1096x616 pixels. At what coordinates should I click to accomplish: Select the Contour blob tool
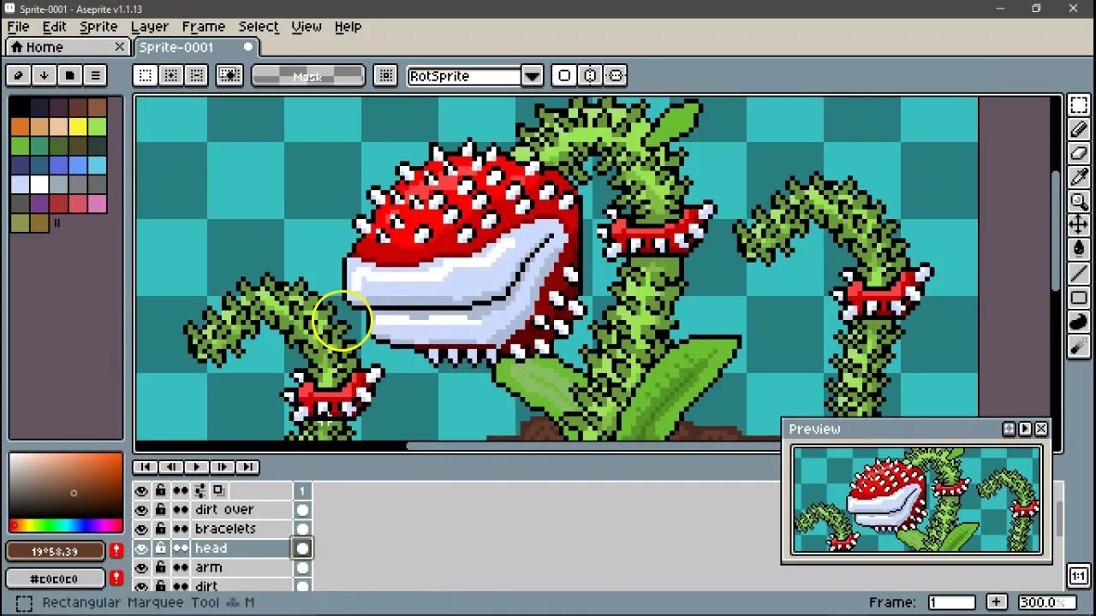(x=1079, y=322)
